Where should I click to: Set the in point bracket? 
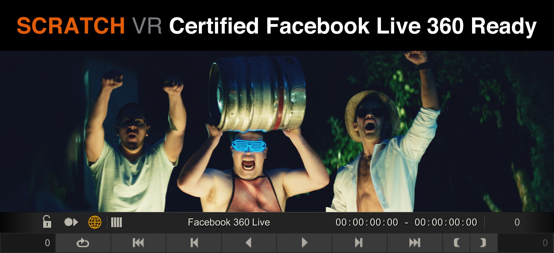[456, 243]
